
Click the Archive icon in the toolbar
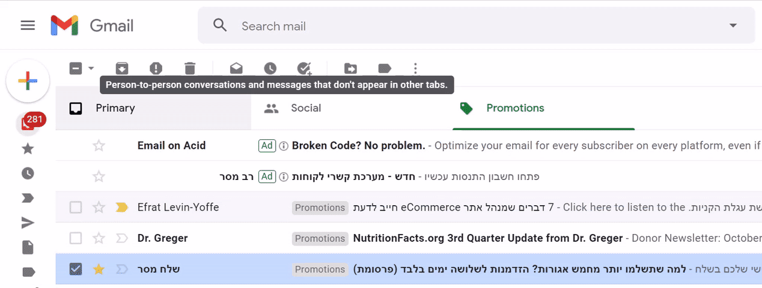(122, 68)
